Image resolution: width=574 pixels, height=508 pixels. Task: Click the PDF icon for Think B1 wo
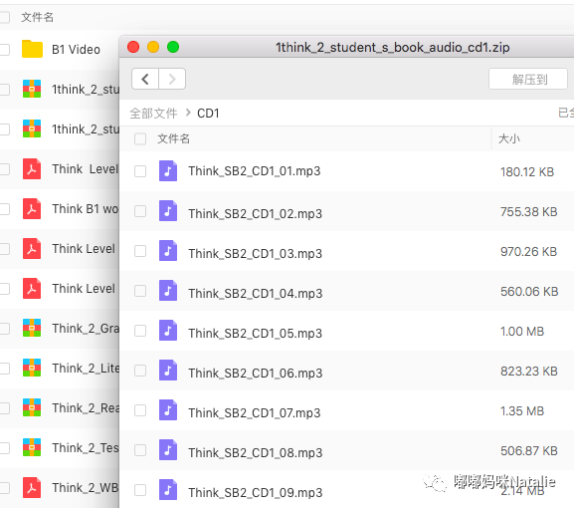coord(32,208)
